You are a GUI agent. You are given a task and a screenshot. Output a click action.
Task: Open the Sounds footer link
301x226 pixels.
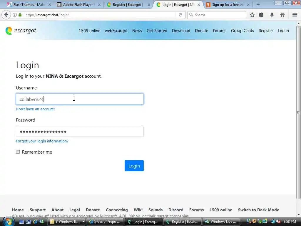[155, 210]
